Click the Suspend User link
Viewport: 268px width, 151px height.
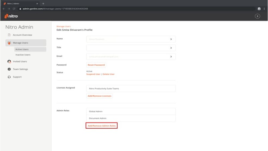click(93, 74)
